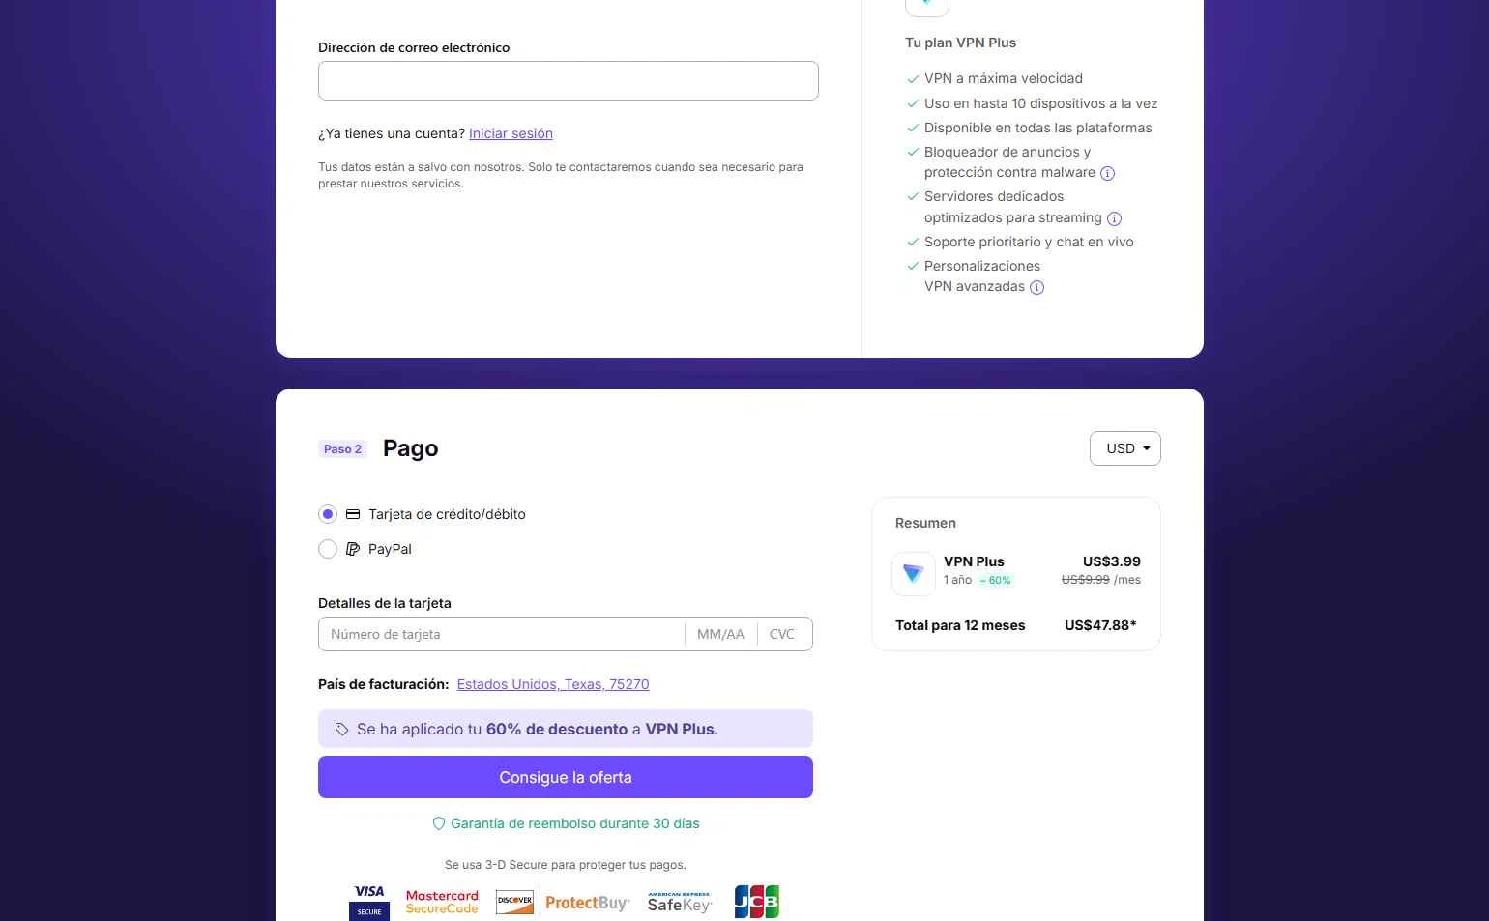Click the Número de tarjeta field

click(501, 634)
